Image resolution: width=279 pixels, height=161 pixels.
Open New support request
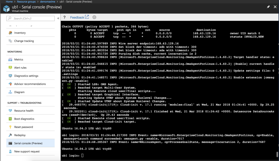click(27, 151)
